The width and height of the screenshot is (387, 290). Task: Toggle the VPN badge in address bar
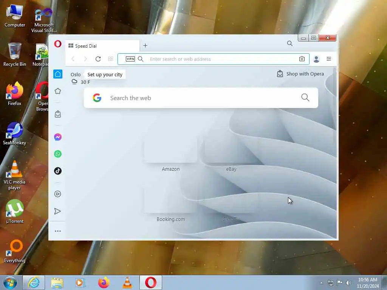(130, 59)
